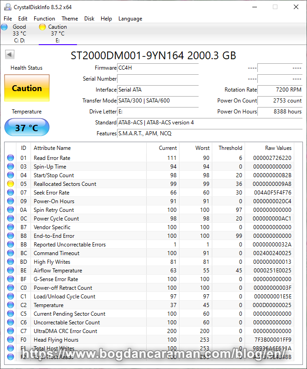This screenshot has height=369, width=307.
Task: Click status orb for Vendor Specific row
Action: [10, 227]
